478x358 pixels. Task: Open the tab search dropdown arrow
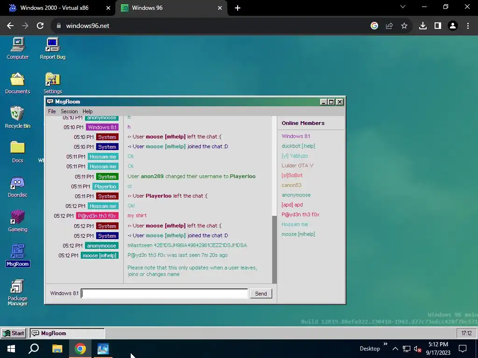[x=403, y=7]
